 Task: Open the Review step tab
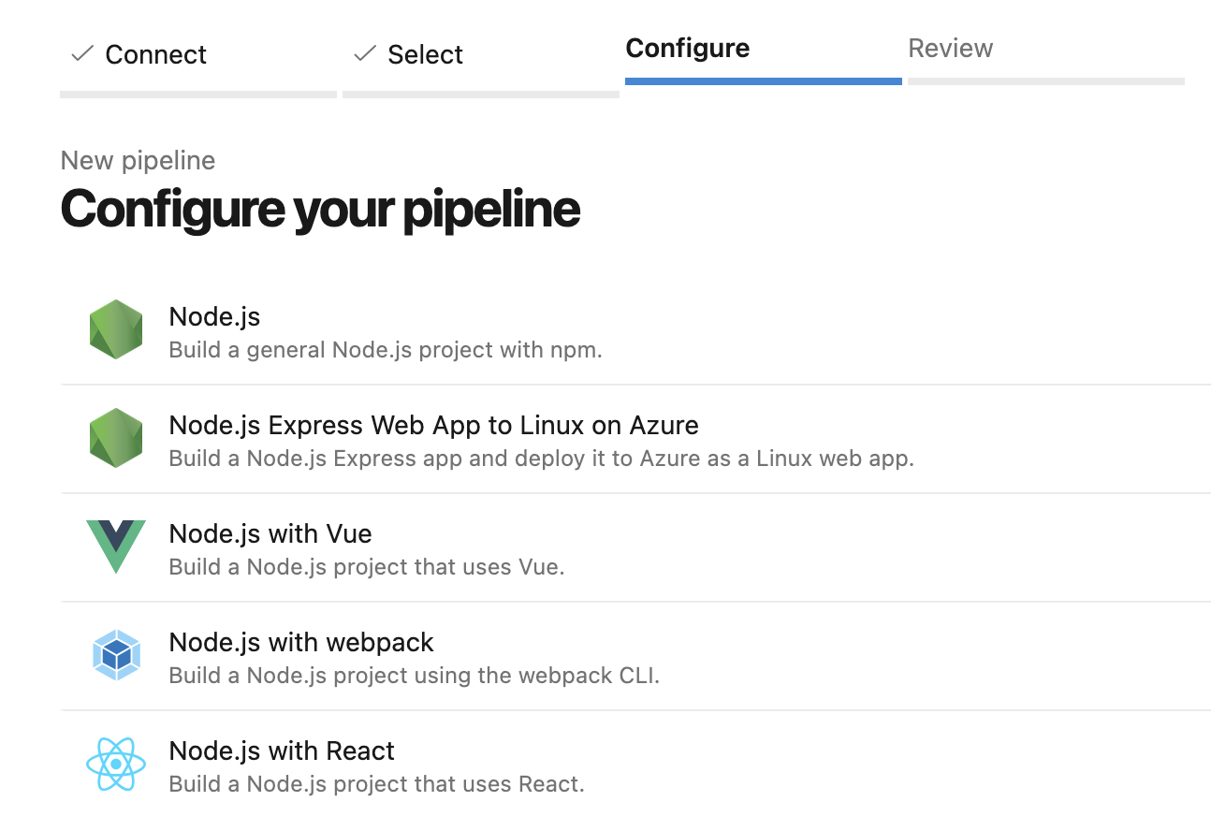point(951,49)
